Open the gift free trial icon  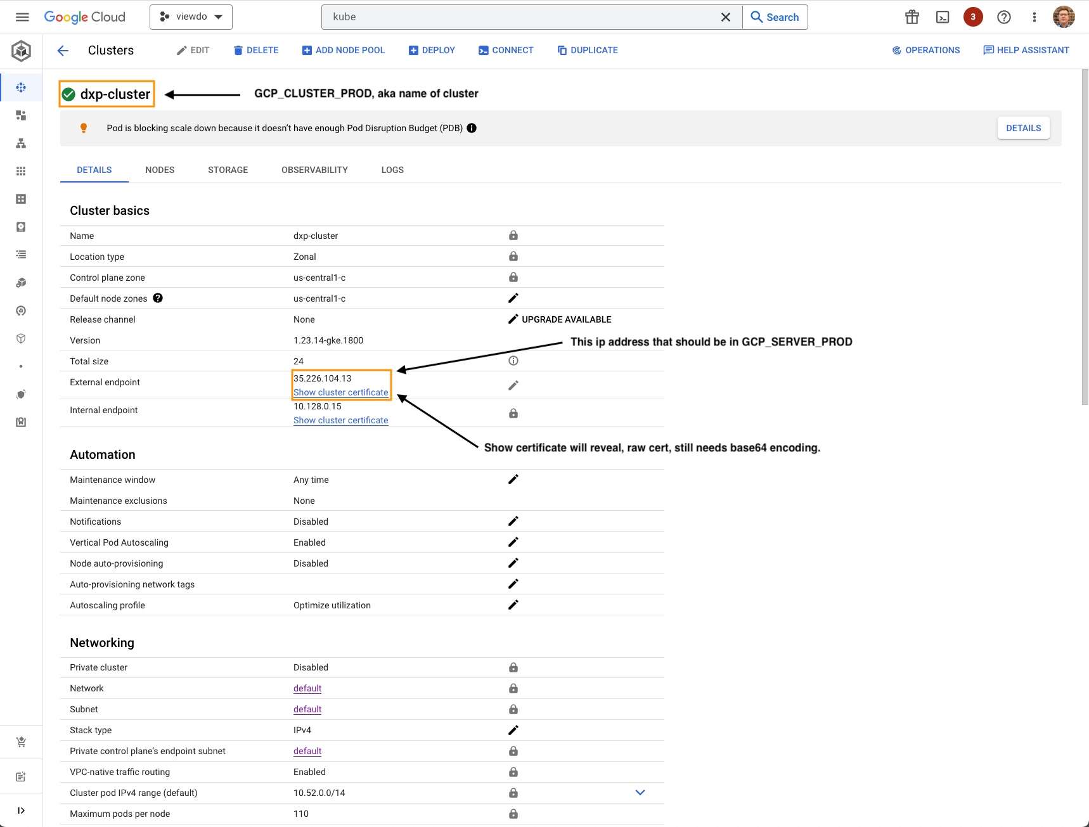pos(912,17)
